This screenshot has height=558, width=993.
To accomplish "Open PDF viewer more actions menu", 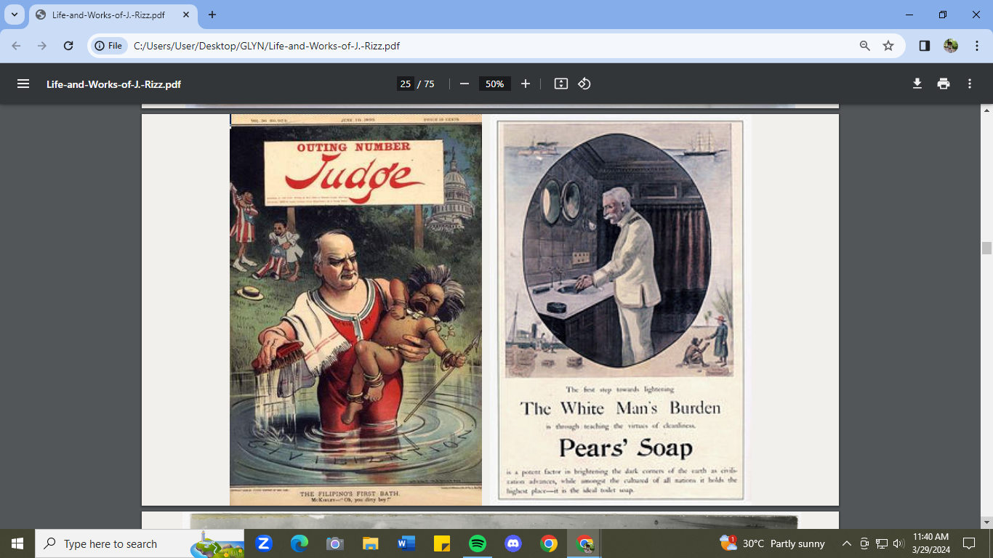I will point(970,84).
